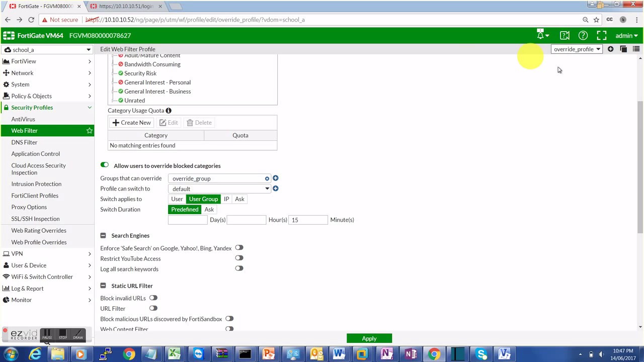Expand the Policy & Objects menu
644x362 pixels.
47,96
